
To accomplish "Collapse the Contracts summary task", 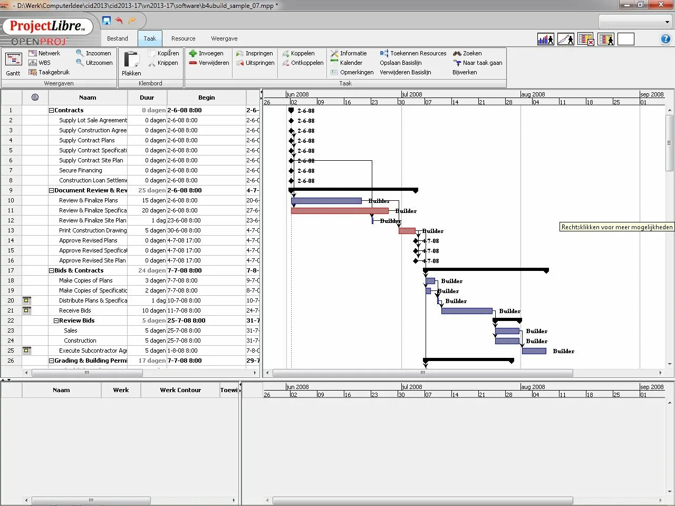I will pos(51,110).
